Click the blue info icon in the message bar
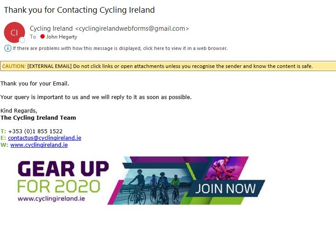Viewport: 336px width, 245px height. (7, 48)
